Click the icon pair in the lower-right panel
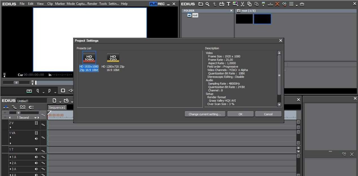The width and height of the screenshot is (358, 176). [x=344, y=154]
